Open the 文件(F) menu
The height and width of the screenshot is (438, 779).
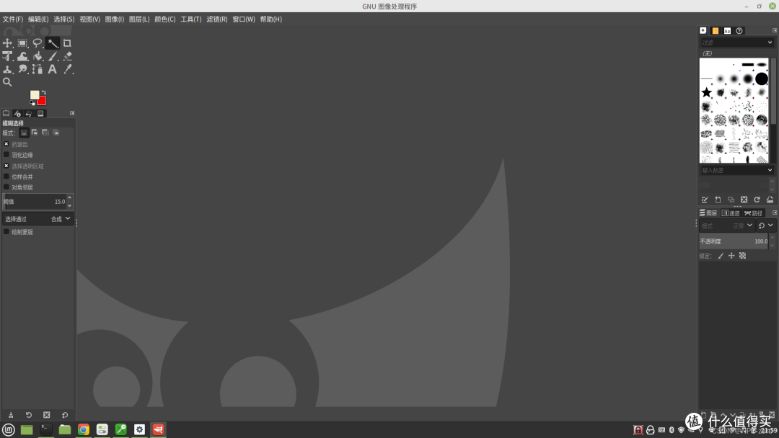pyautogui.click(x=12, y=19)
